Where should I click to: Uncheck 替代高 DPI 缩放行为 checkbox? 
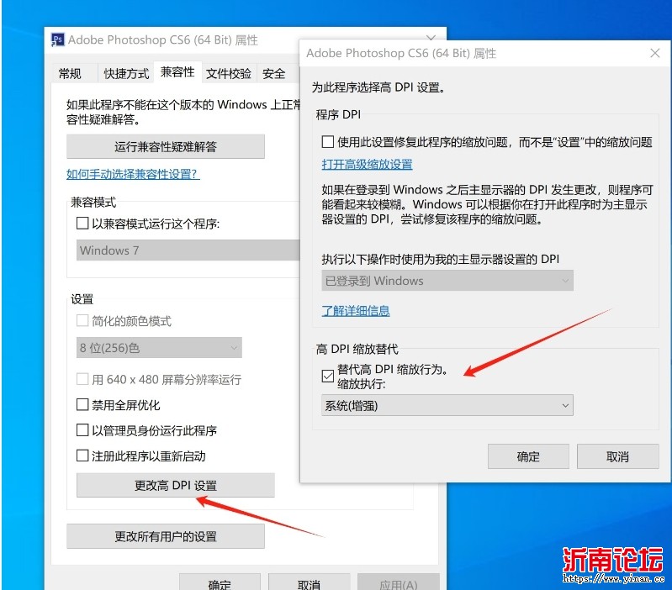[x=328, y=376]
